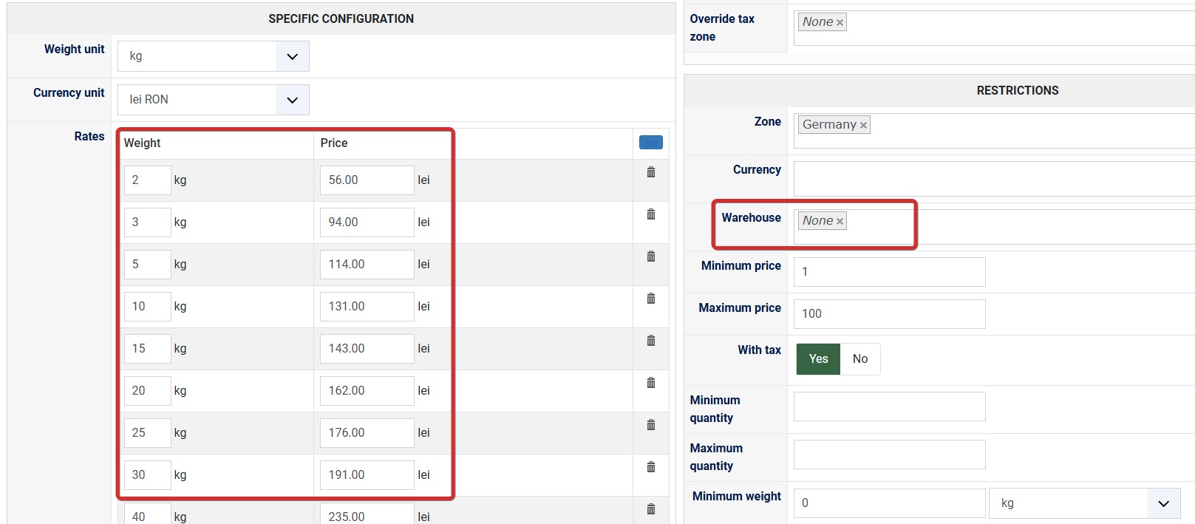Remove the 5 kg rate row

click(651, 256)
